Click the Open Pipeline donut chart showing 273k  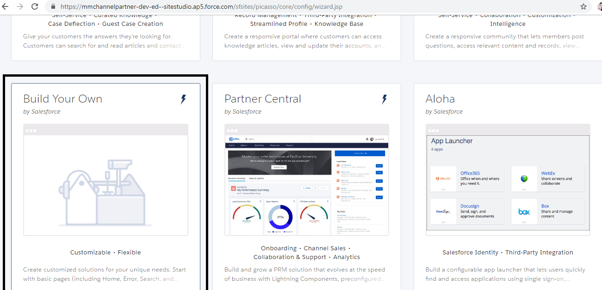coord(280,217)
